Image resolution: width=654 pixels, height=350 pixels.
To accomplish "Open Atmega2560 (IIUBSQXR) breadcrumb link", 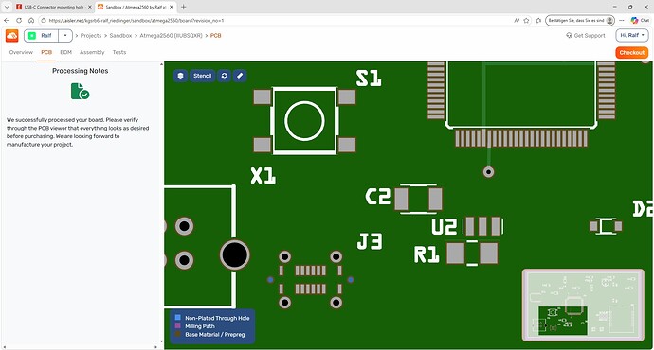I will coord(171,36).
